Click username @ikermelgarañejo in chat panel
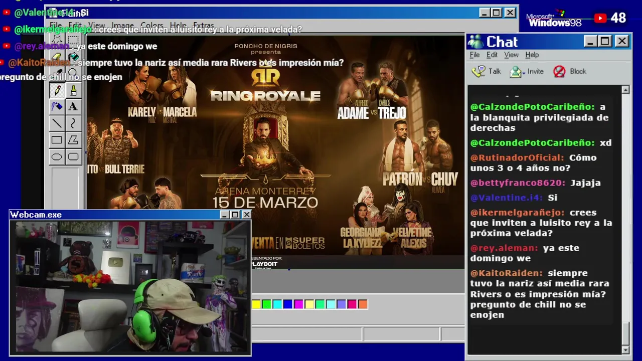Image resolution: width=642 pixels, height=361 pixels. [x=517, y=213]
